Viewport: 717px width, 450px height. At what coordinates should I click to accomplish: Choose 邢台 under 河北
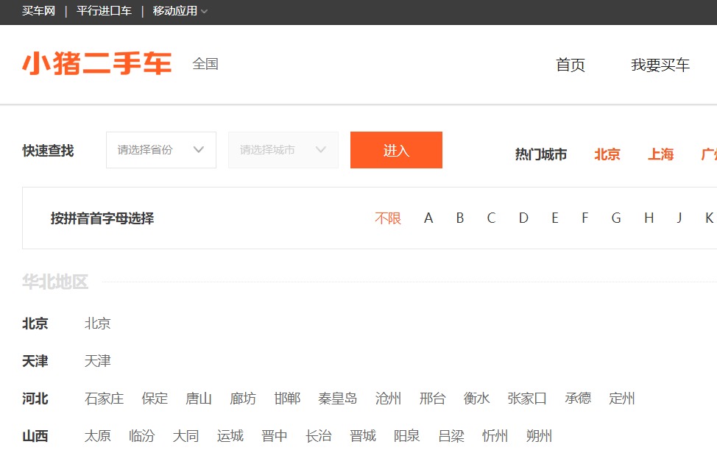pyautogui.click(x=432, y=399)
